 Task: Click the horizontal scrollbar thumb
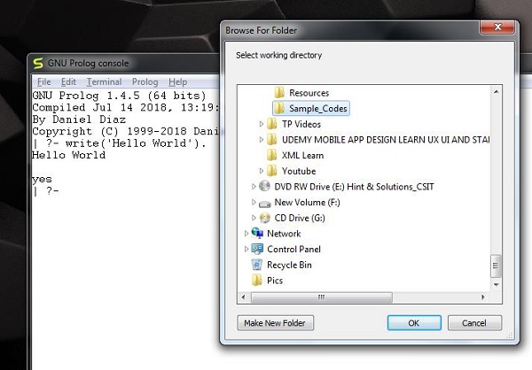point(321,297)
